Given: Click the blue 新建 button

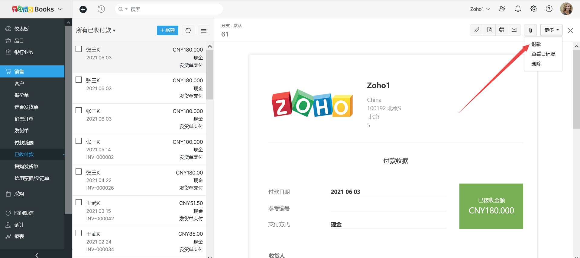Looking at the screenshot, I should tap(167, 30).
